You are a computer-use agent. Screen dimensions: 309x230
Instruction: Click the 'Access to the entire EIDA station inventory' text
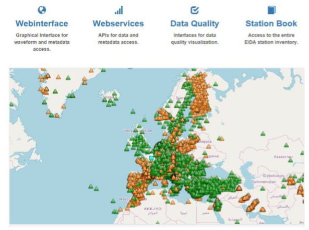pos(271,39)
